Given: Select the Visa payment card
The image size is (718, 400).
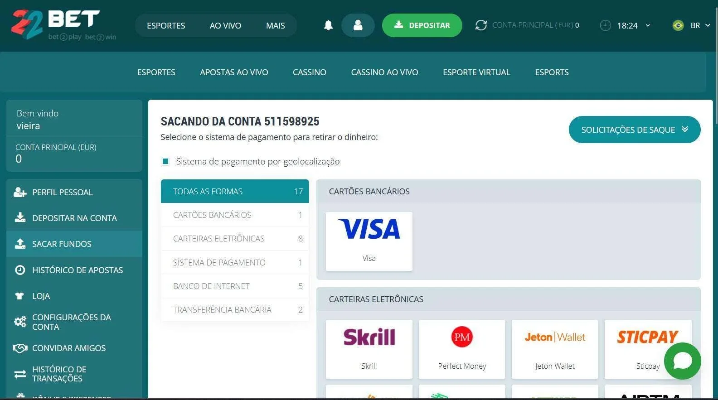Looking at the screenshot, I should click(369, 241).
